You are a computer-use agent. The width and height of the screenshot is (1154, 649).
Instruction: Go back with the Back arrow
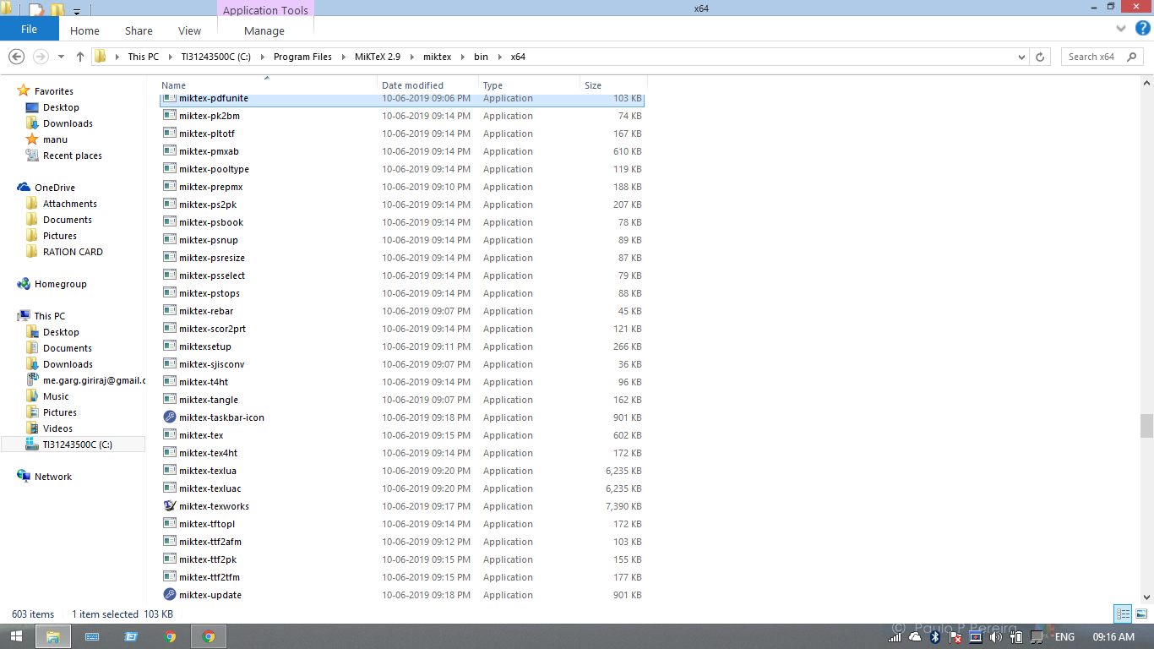[16, 57]
